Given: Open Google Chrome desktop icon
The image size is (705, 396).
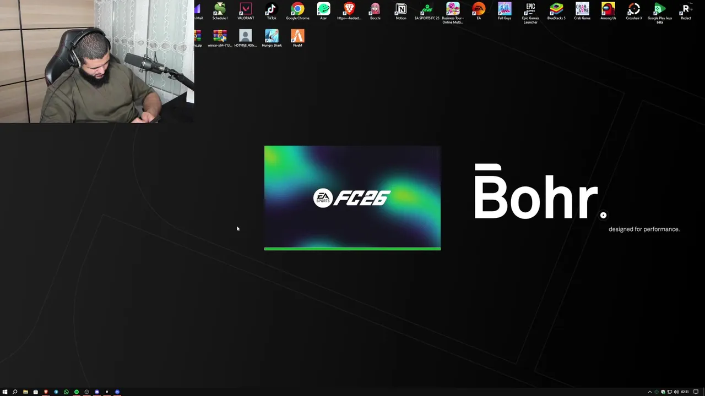Looking at the screenshot, I should point(297,12).
